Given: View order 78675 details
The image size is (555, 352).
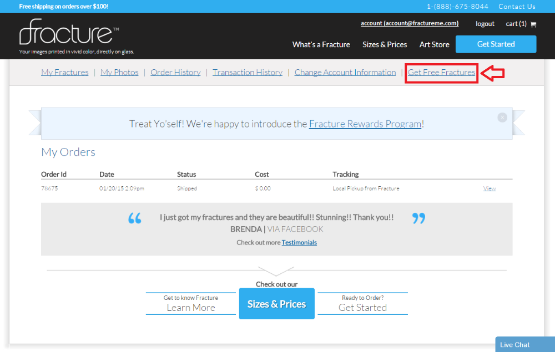Looking at the screenshot, I should (490, 188).
